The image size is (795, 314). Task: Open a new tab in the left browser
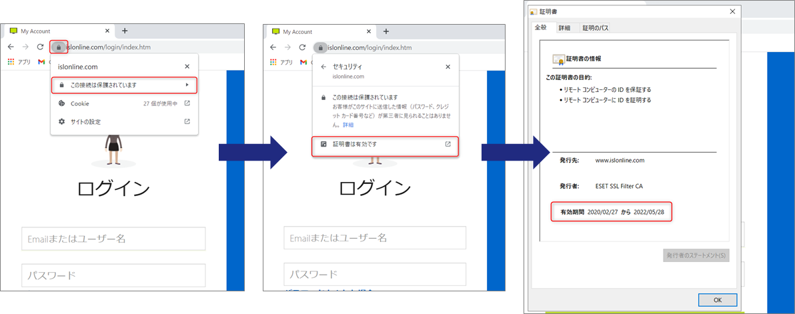click(125, 31)
